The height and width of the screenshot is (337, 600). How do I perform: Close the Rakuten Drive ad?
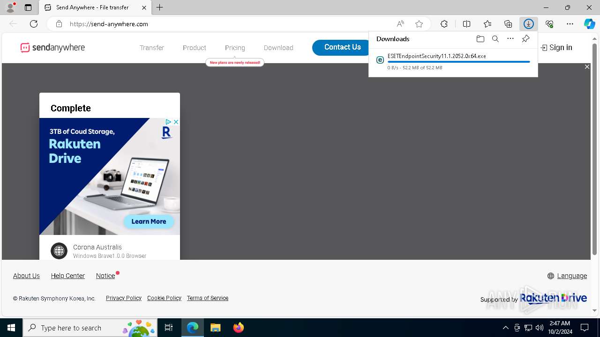pyautogui.click(x=176, y=122)
